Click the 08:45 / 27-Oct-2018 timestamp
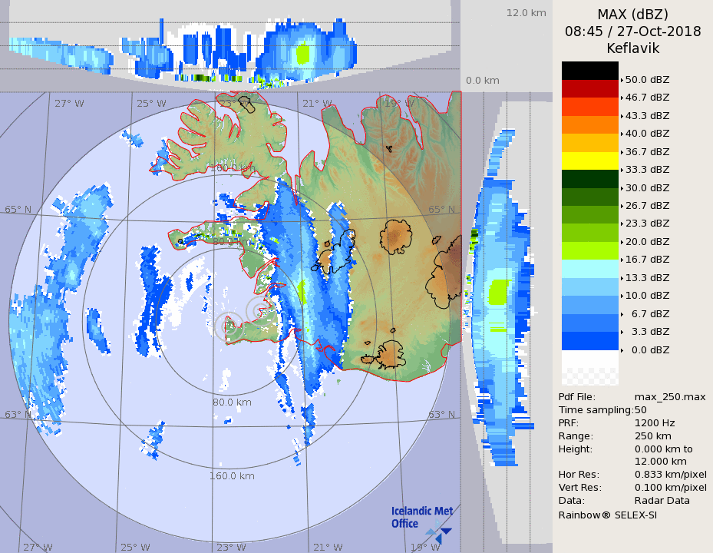Screen dimensions: 713x553 [632, 31]
